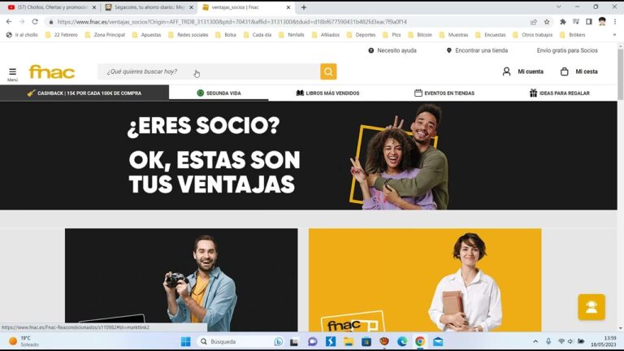
Task: Open the Bolsa bookmark folder
Action: pos(226,35)
